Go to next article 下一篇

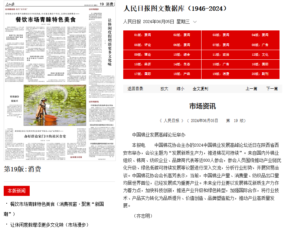pyautogui.click(x=272, y=89)
